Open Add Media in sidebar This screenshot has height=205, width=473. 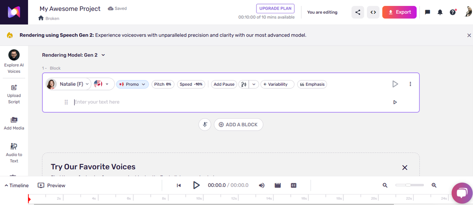(x=14, y=123)
